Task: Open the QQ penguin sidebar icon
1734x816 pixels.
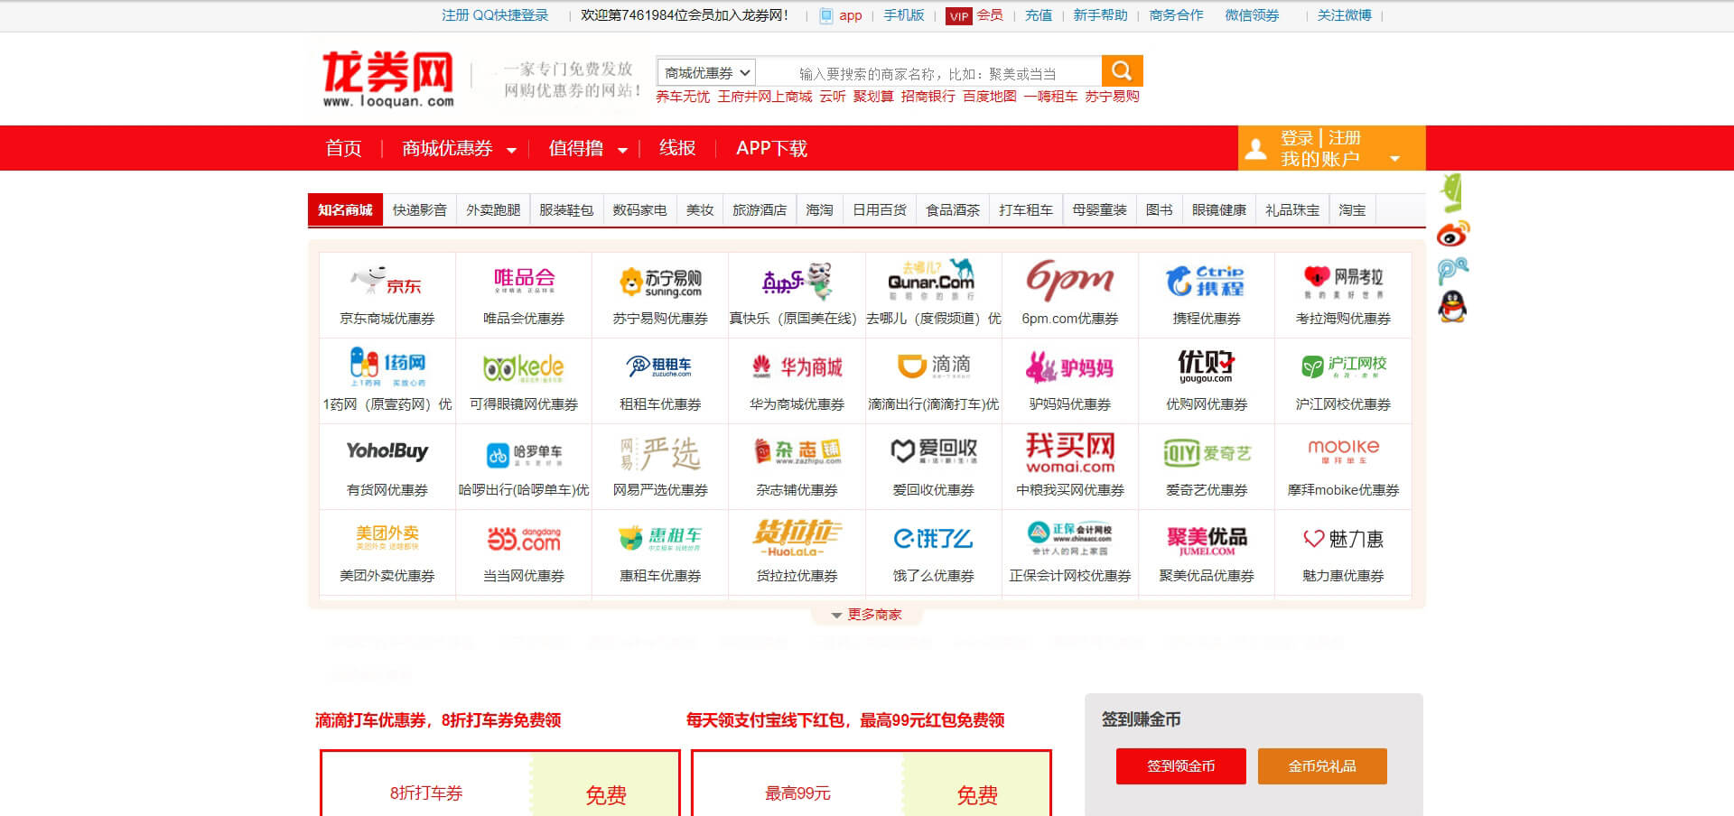Action: 1452,307
